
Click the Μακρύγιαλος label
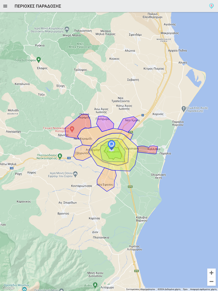point(170,33)
